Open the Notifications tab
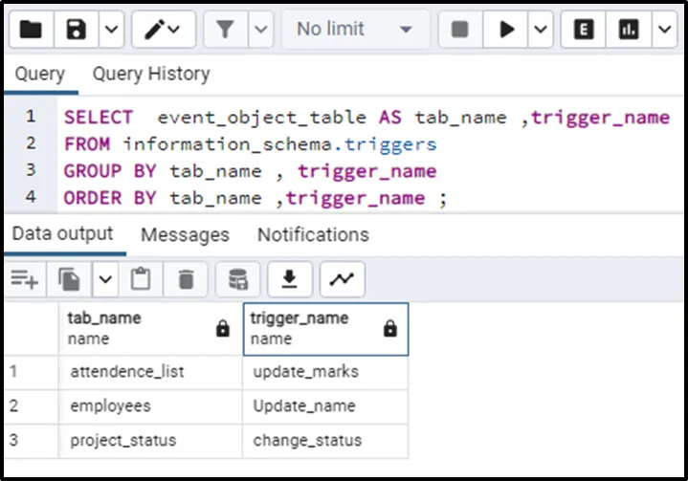Viewport: 688px width, 481px height. point(313,234)
